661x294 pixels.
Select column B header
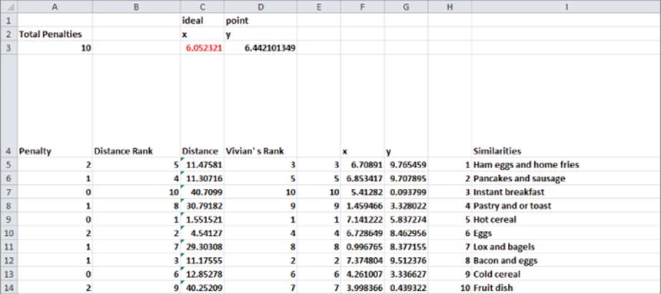click(x=136, y=6)
